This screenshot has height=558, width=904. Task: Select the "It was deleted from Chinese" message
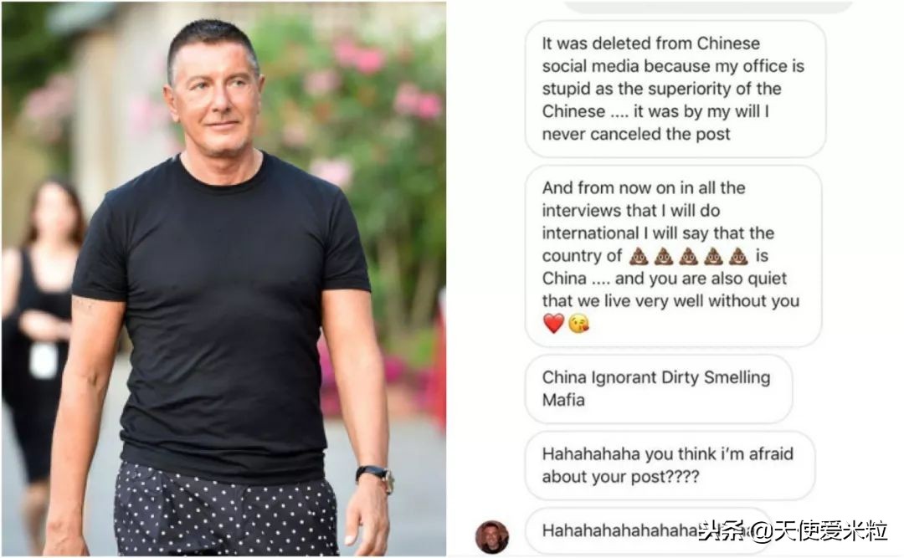point(675,89)
